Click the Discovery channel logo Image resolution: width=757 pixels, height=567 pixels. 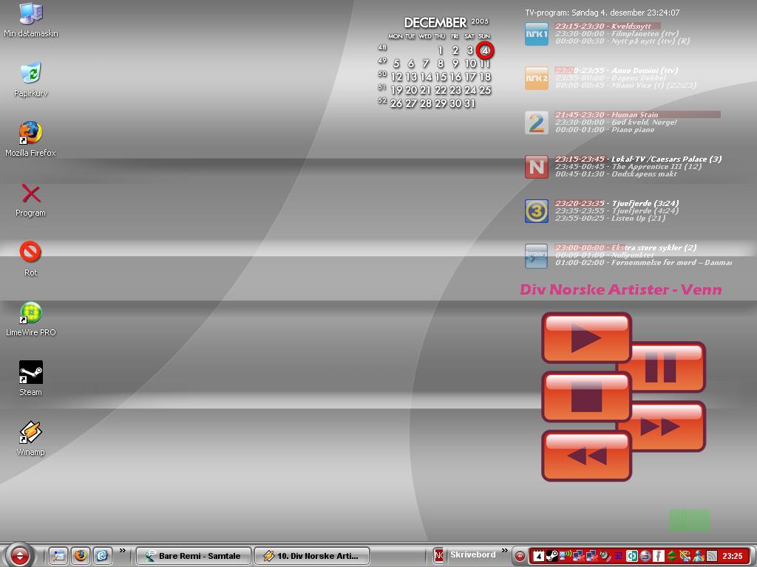click(537, 255)
